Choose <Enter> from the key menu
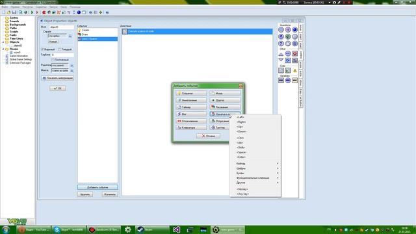416x234 pixels. 255,157
